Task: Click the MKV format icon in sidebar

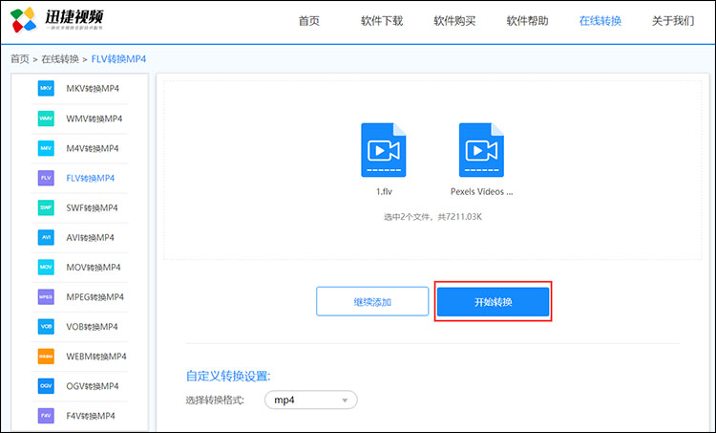Action: pyautogui.click(x=46, y=89)
